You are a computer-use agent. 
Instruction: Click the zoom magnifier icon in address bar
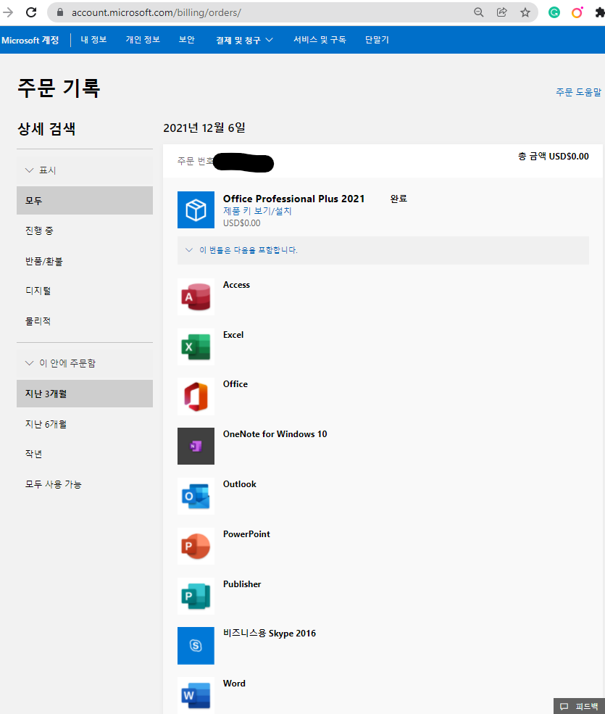[478, 12]
